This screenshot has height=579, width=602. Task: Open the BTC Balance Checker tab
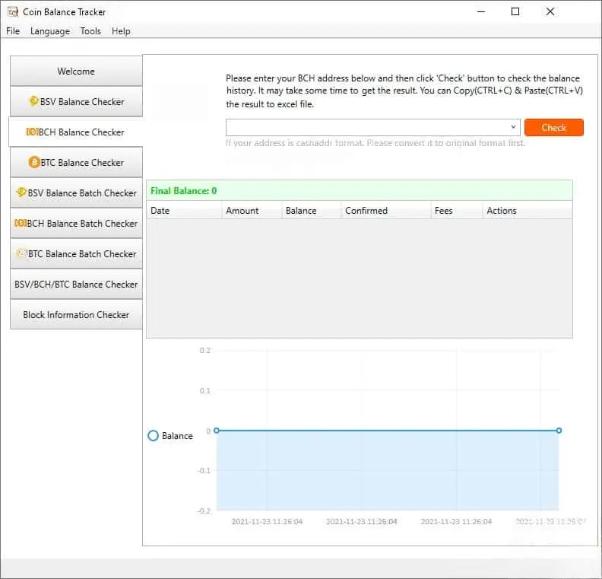(76, 163)
